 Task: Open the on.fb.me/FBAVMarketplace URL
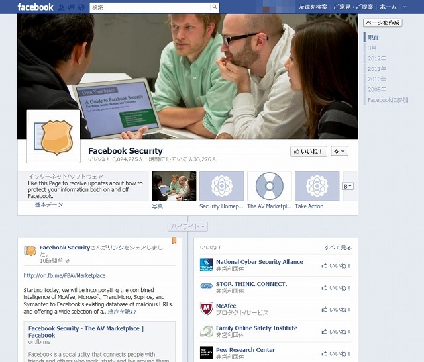pos(64,275)
